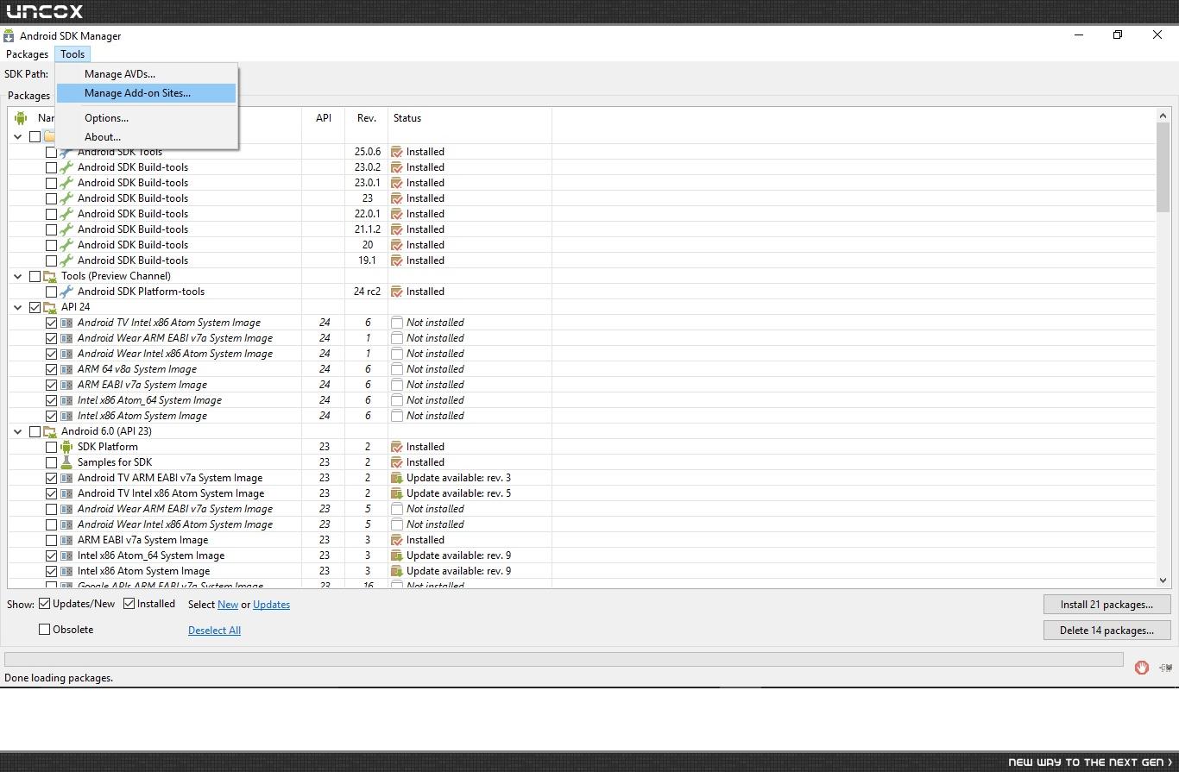Click the Android 6.0 (API 23) folder icon
This screenshot has height=772, width=1179.
[50, 431]
